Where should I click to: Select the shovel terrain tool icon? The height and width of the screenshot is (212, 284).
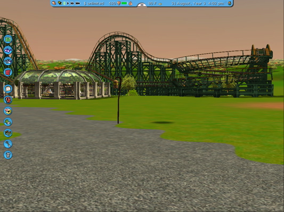[8, 144]
